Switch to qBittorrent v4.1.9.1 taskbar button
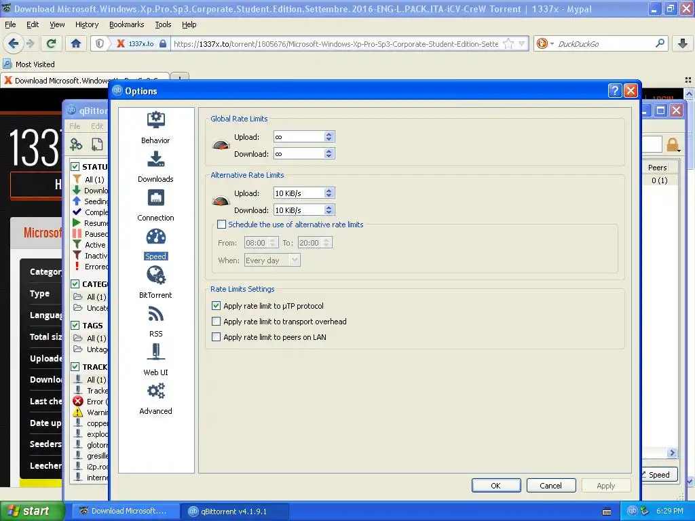 (235, 511)
